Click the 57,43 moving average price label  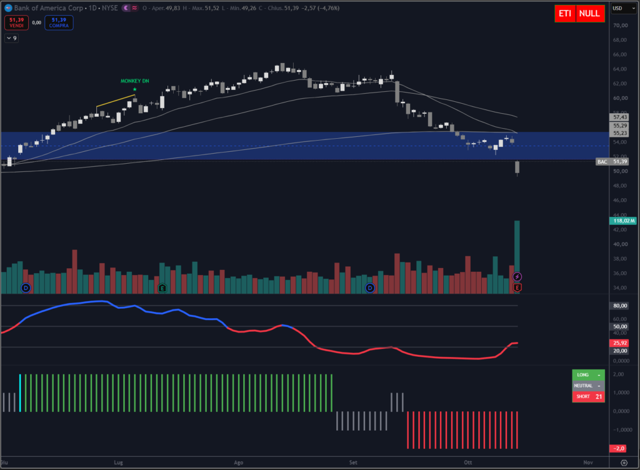coord(619,117)
